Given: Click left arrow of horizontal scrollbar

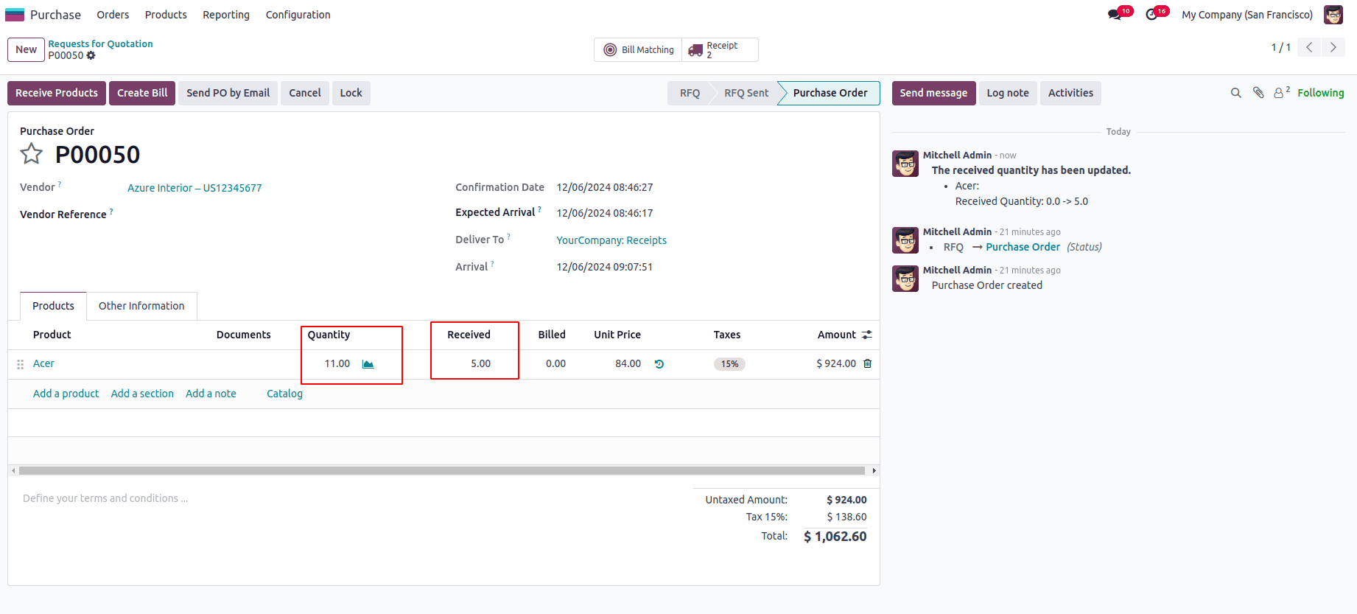Looking at the screenshot, I should pyautogui.click(x=13, y=470).
